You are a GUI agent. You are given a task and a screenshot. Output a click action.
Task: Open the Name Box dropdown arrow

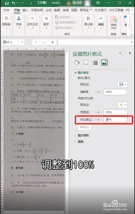tap(22, 42)
